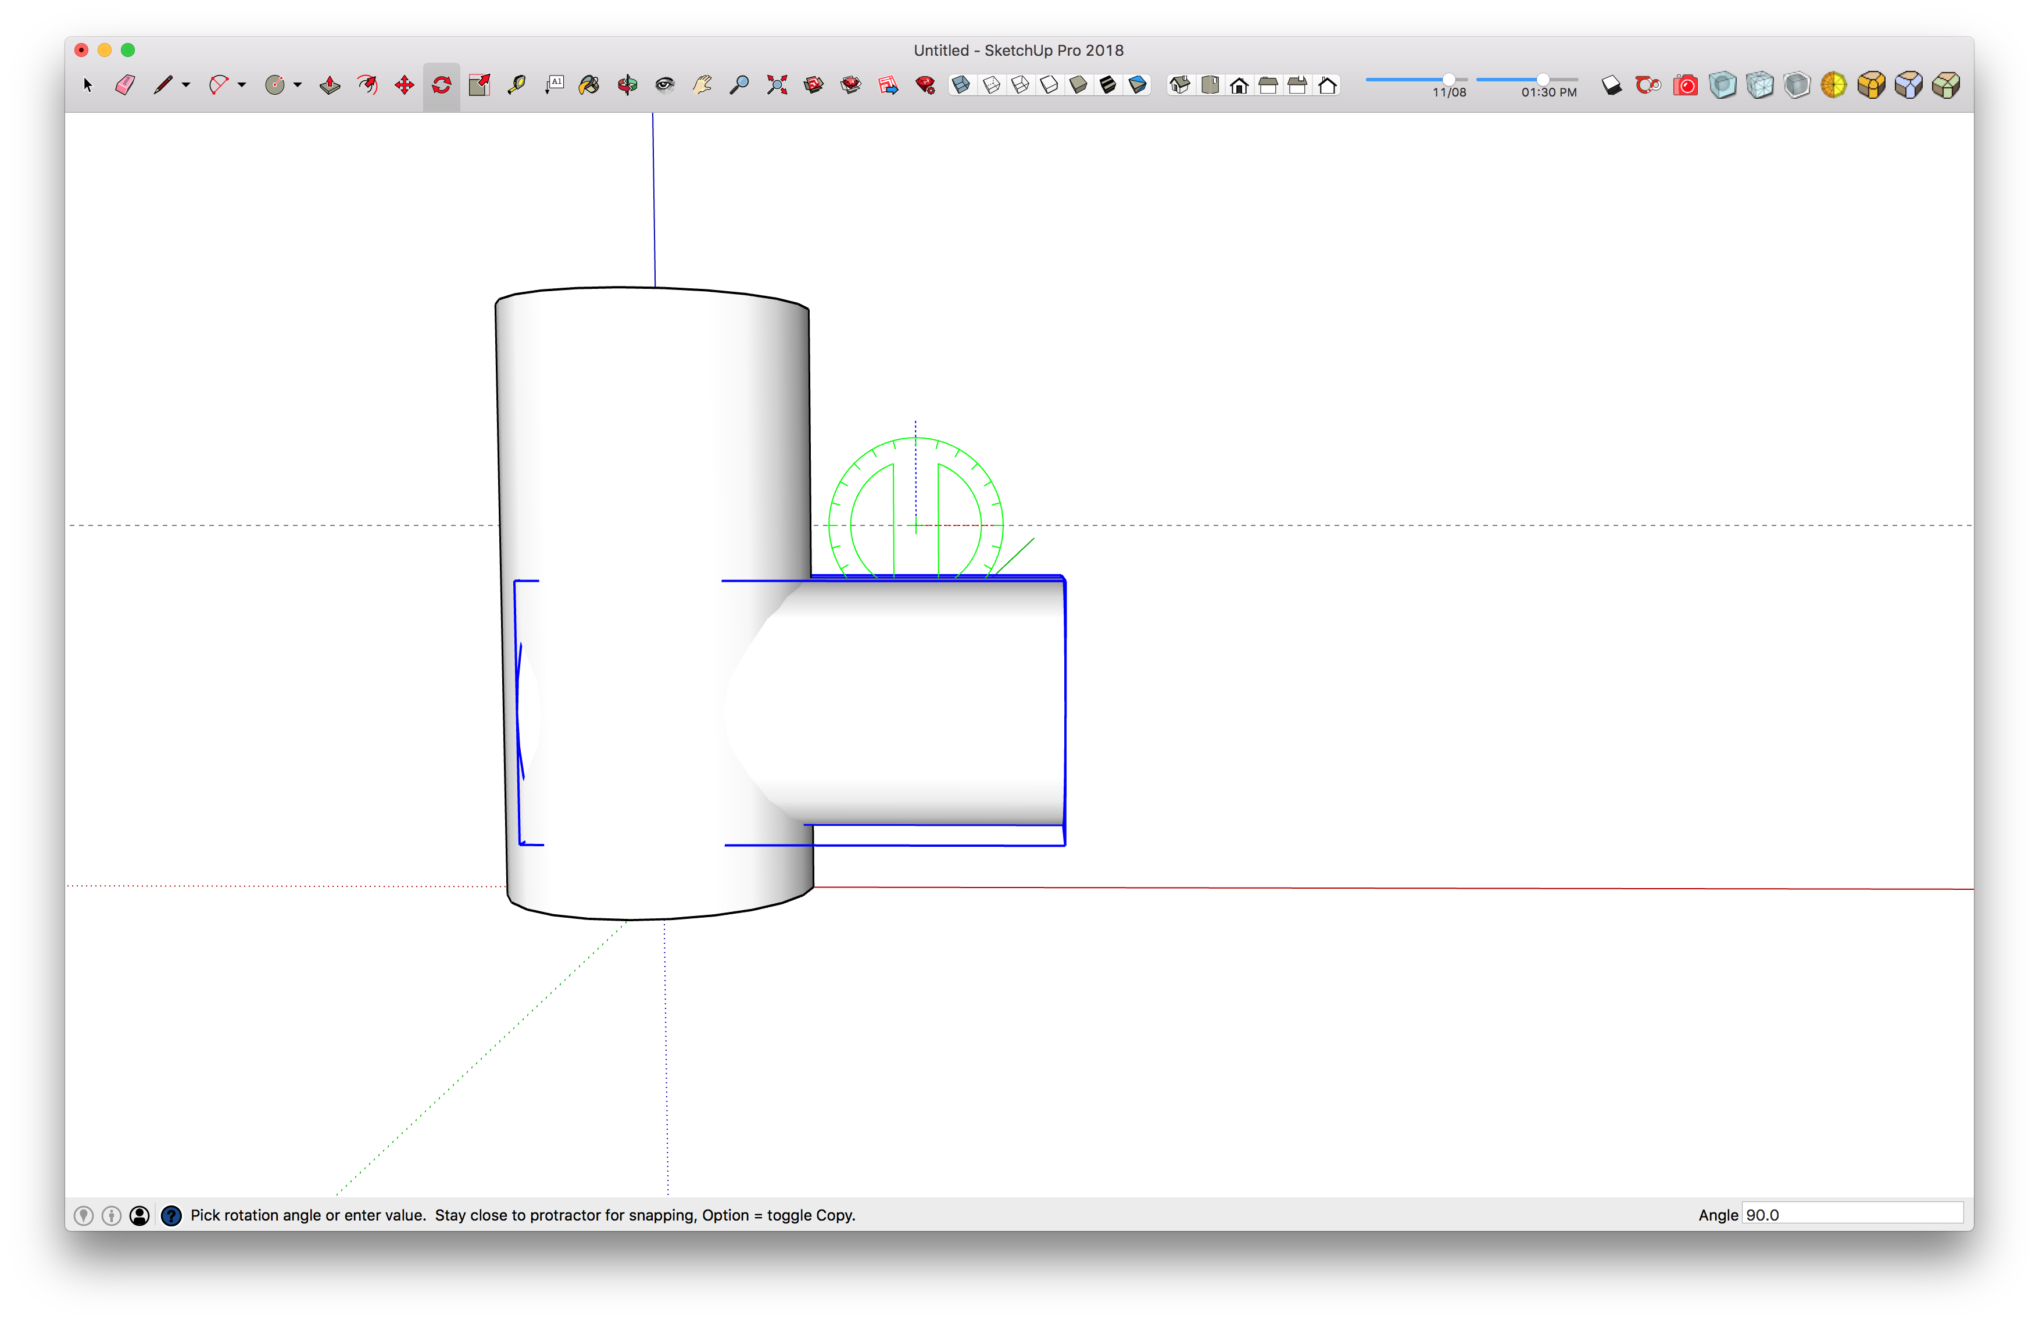This screenshot has height=1324, width=2039.
Task: Switch to the Front view
Action: coord(1240,85)
